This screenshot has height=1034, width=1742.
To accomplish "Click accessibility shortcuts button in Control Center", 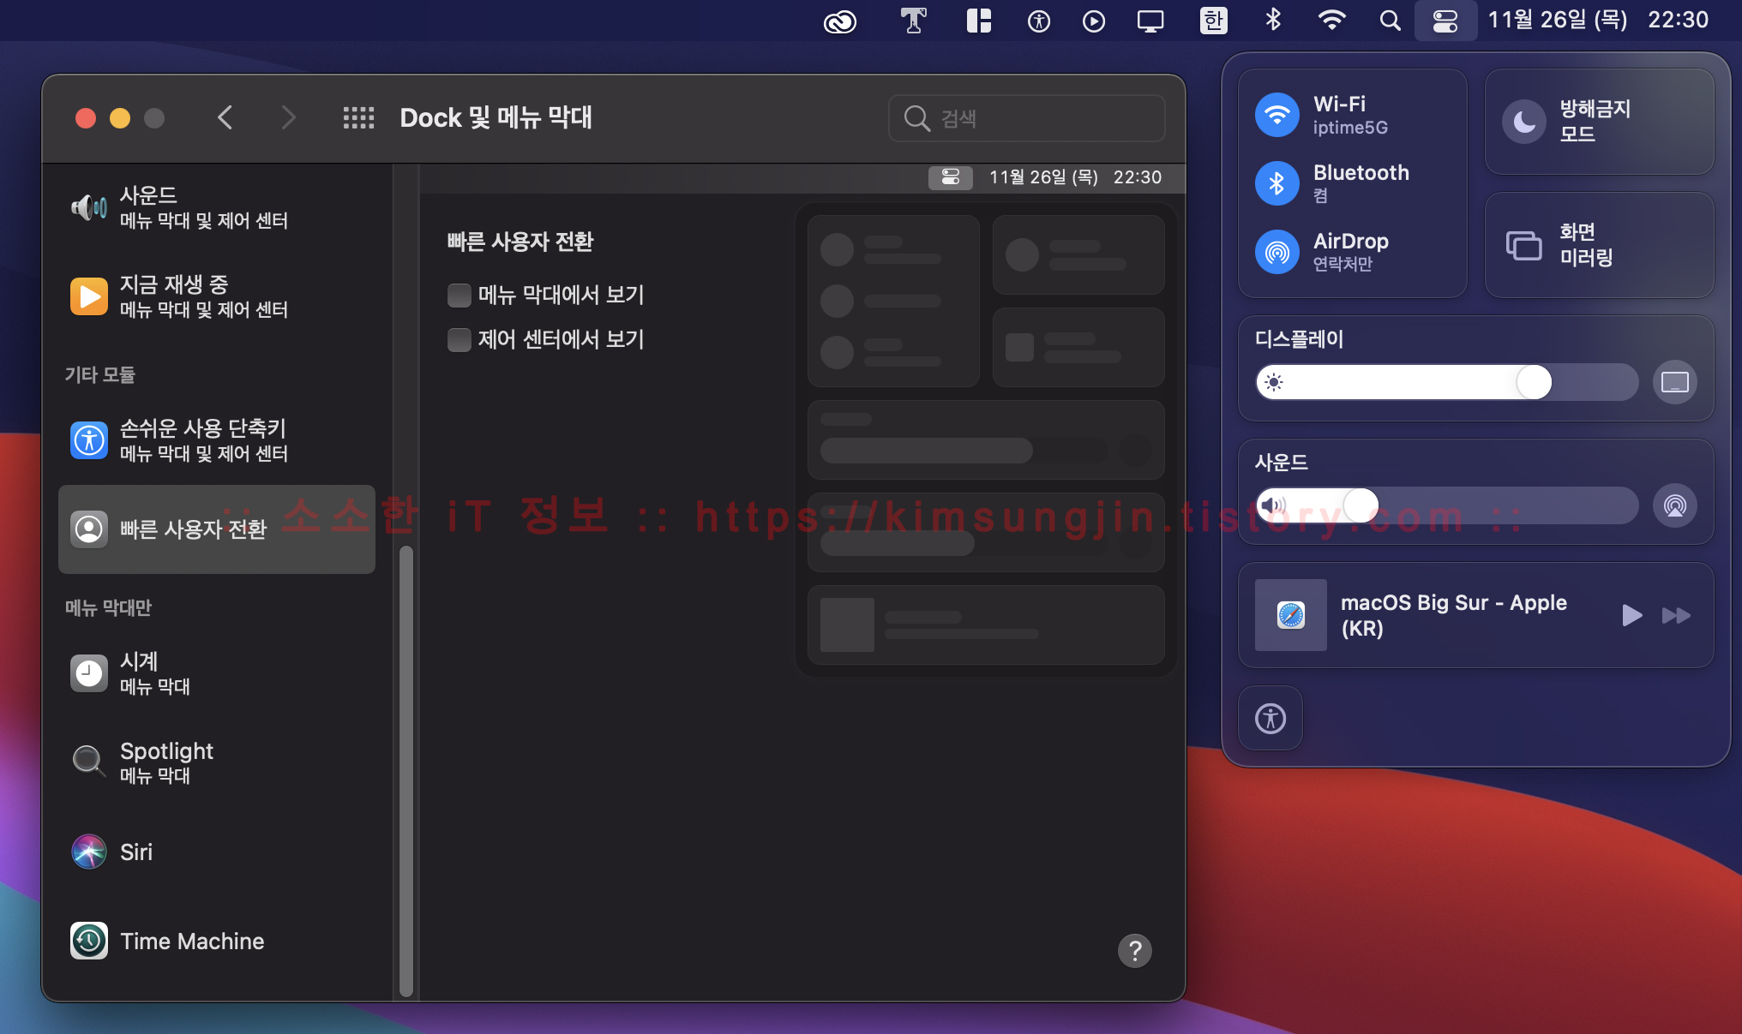I will 1270,718.
